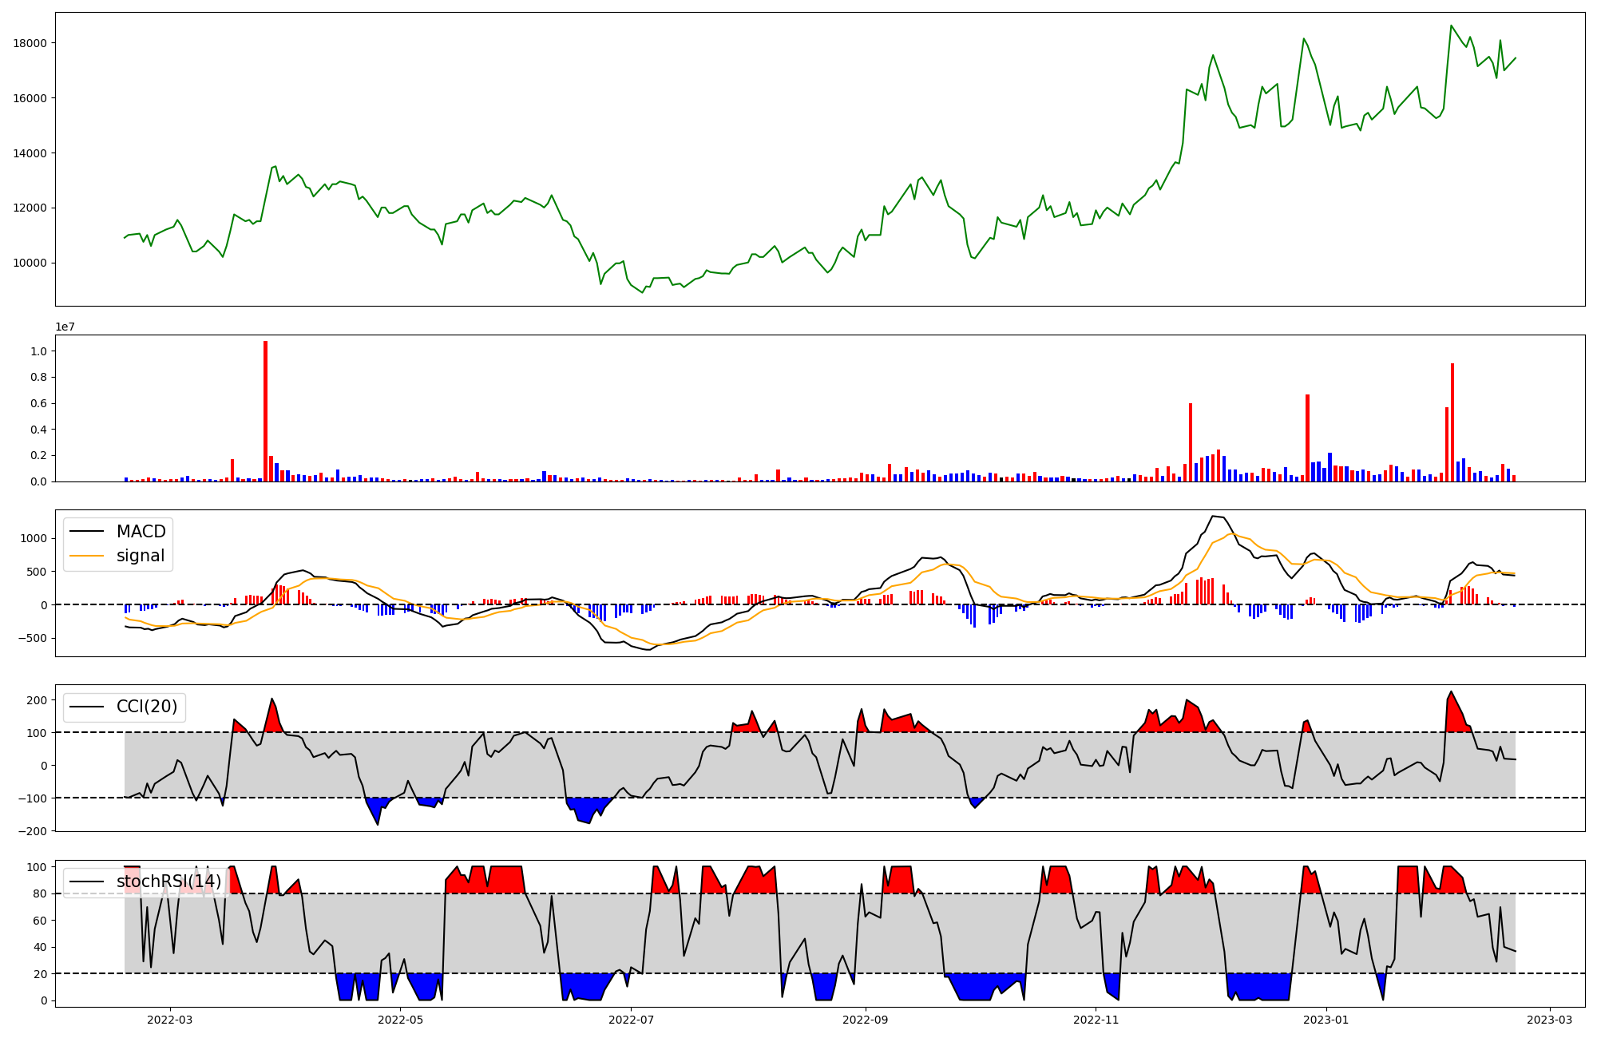This screenshot has height=1038, width=1597.
Task: Click the tallest red volume bar
Action: [265, 411]
